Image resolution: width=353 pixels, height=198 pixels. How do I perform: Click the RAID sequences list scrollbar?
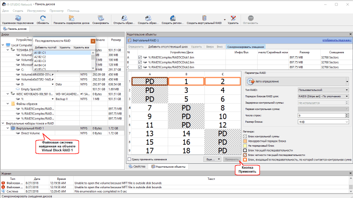tap(93, 60)
